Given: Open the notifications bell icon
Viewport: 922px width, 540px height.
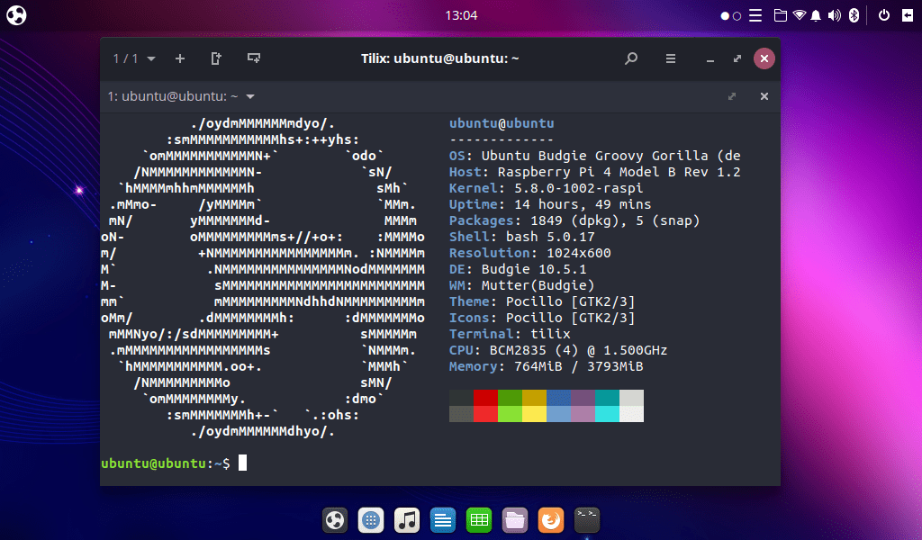Looking at the screenshot, I should (816, 15).
